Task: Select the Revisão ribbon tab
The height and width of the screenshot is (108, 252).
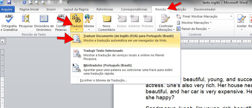Action: tap(161, 10)
